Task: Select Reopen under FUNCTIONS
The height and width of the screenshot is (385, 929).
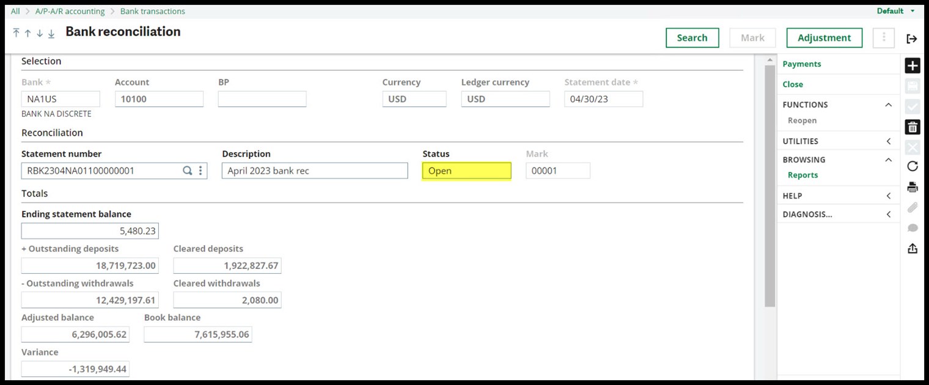Action: coord(802,120)
